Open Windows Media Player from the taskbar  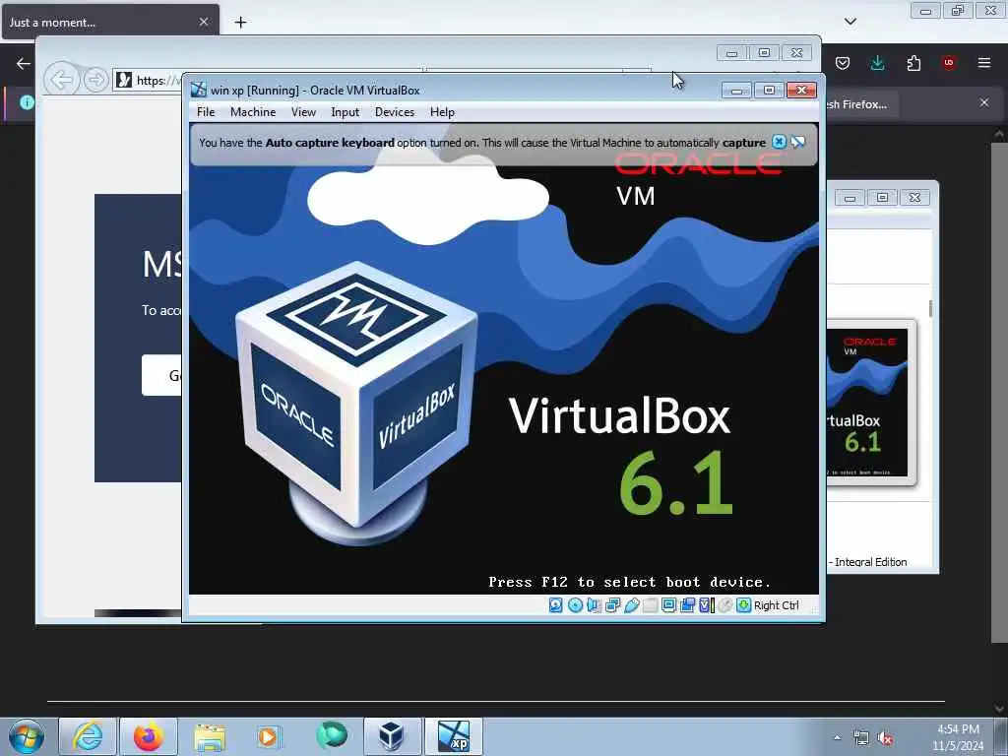click(x=269, y=736)
